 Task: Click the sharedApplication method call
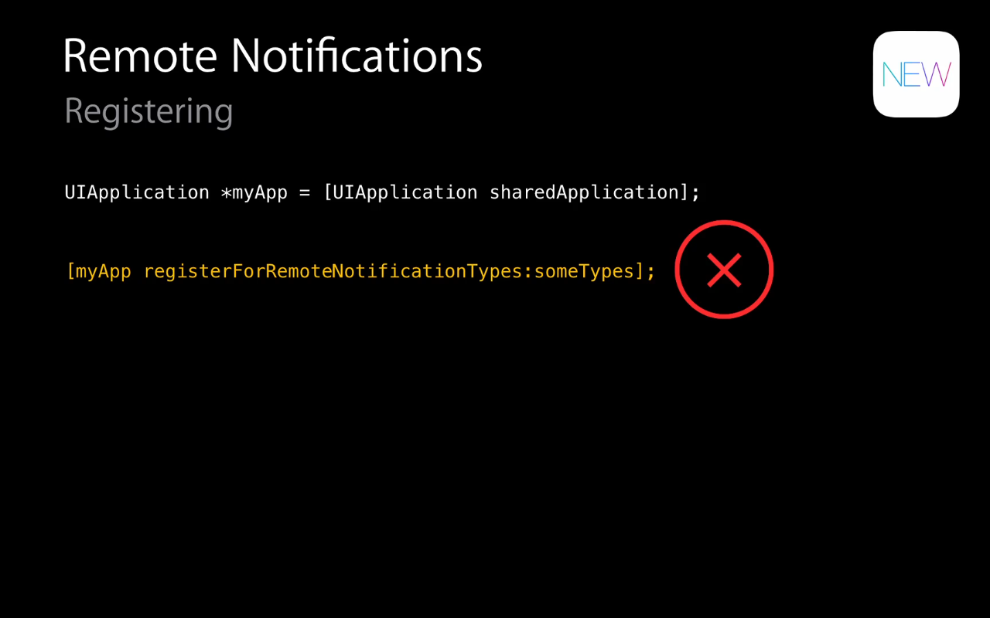tap(584, 192)
